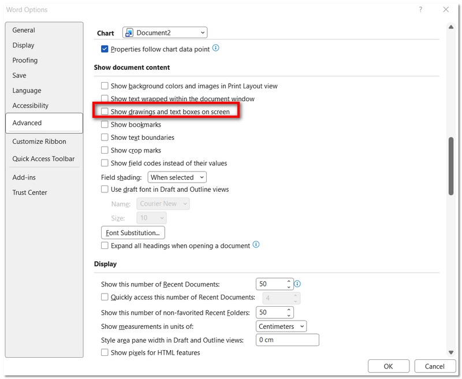This screenshot has width=462, height=379.
Task: Check Show bookmarks
Action: [x=105, y=124]
